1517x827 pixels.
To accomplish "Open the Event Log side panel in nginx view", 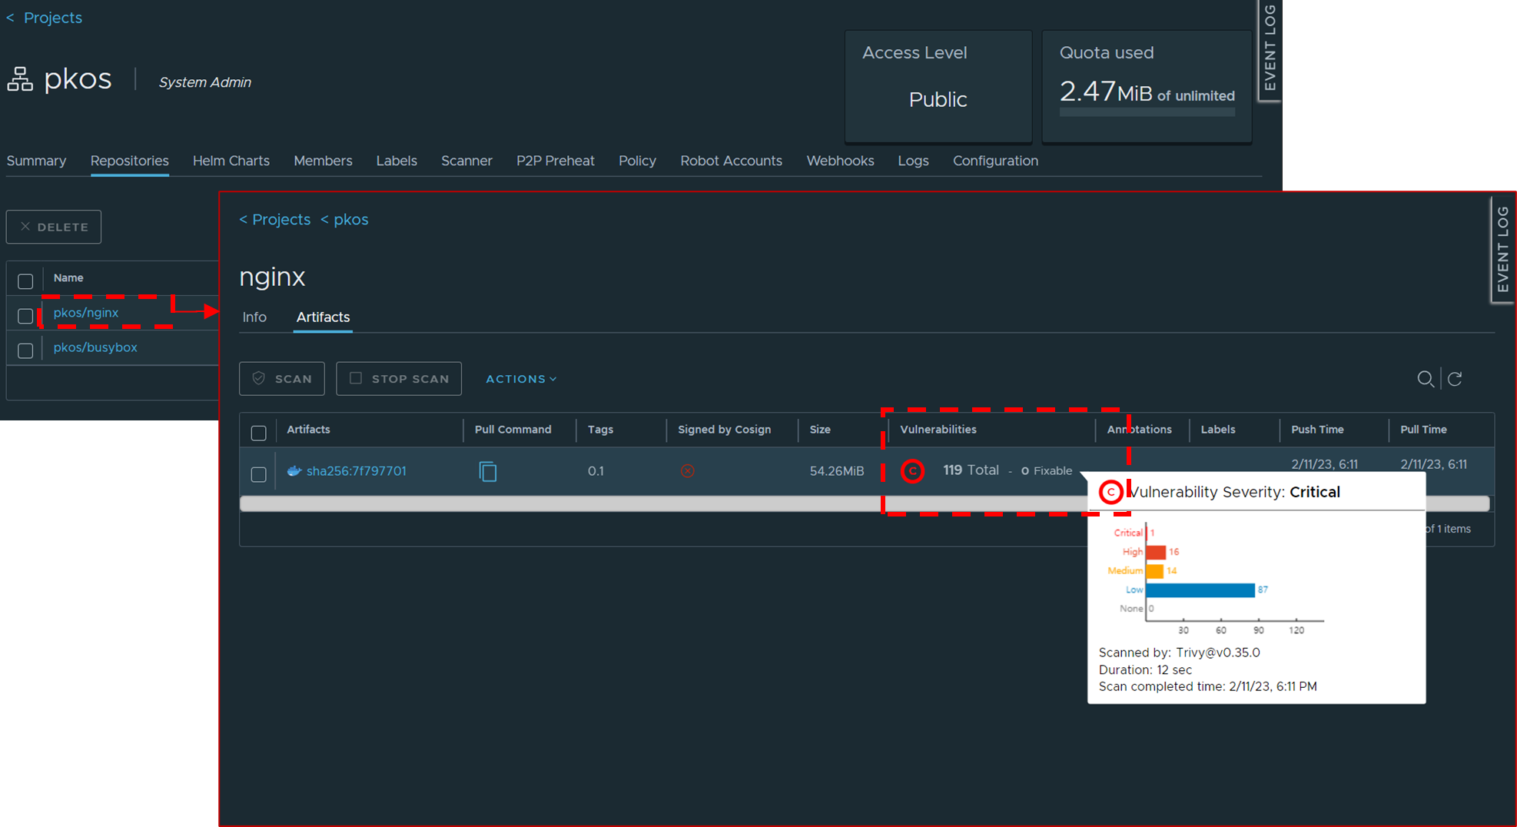I will [x=1502, y=250].
